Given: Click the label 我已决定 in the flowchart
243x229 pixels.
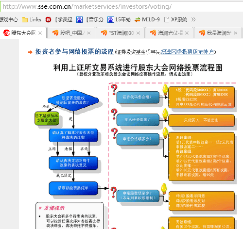Looking at the screenshot, I should click(64, 176).
